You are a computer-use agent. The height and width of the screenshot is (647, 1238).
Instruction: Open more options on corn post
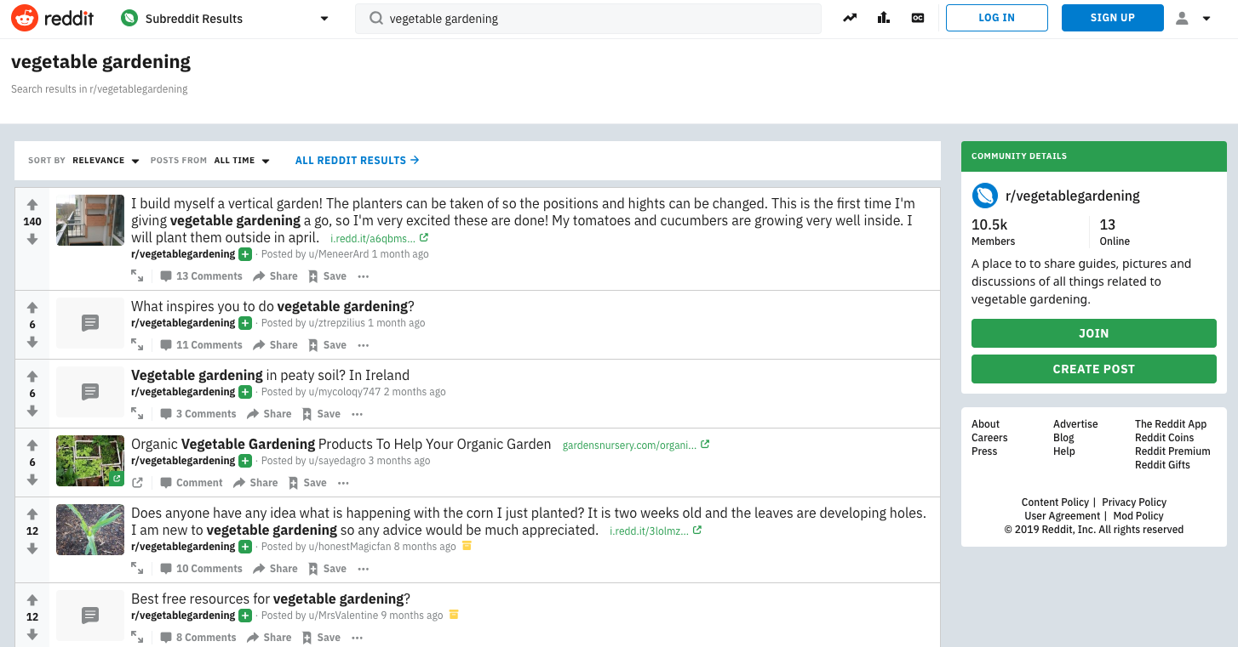(364, 569)
